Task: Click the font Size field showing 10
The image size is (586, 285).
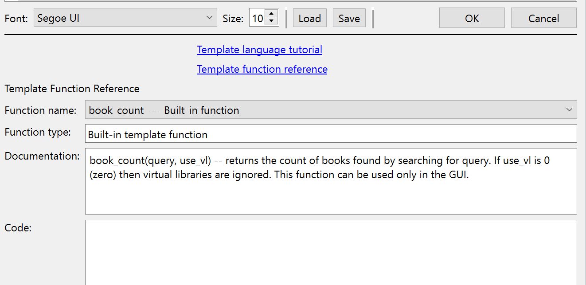Action: coord(258,18)
